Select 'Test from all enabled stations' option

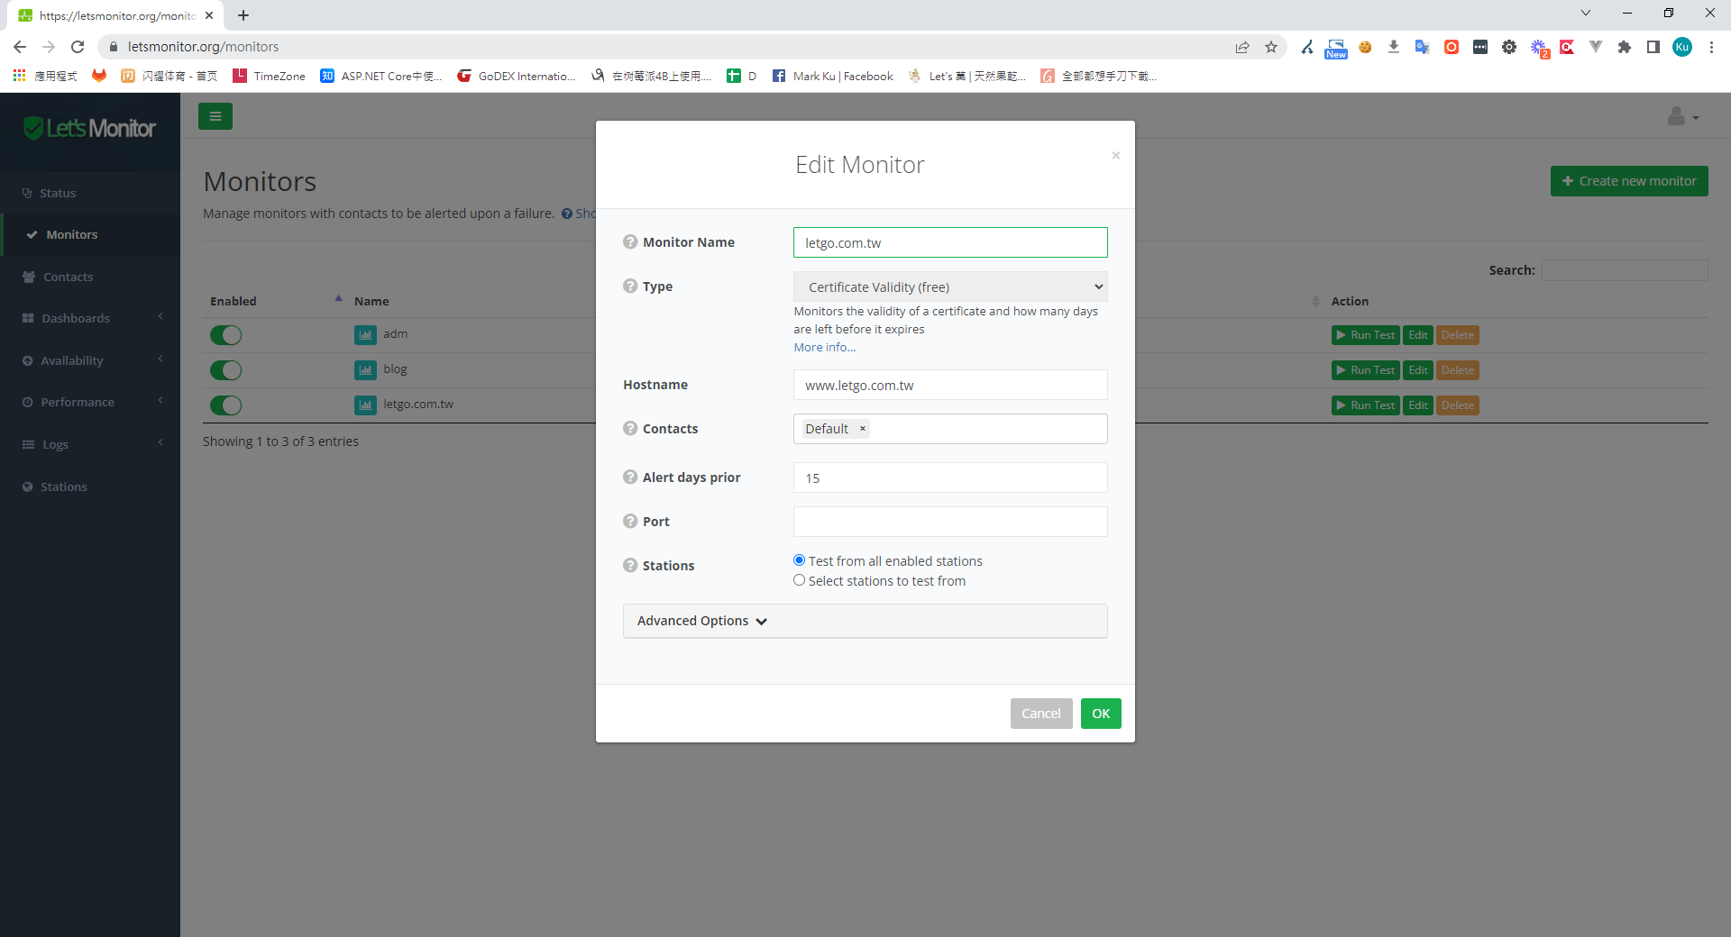[799, 560]
